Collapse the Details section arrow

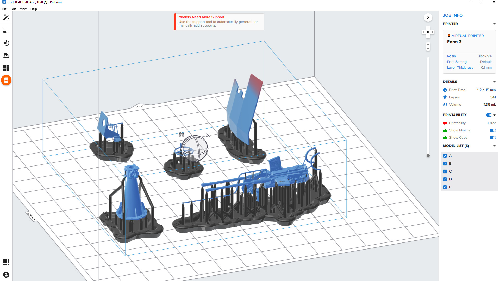point(495,82)
